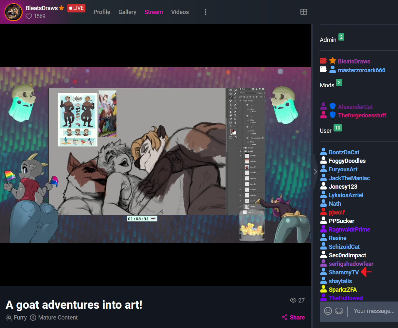
Task: Click the user icon beside shaytalis
Action: click(x=323, y=281)
